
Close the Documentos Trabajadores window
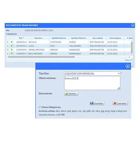coord(132,25)
